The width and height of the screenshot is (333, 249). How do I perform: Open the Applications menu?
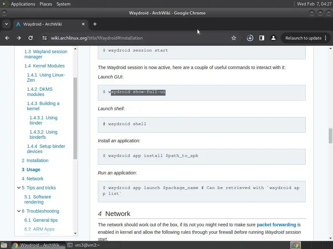[x=23, y=4]
